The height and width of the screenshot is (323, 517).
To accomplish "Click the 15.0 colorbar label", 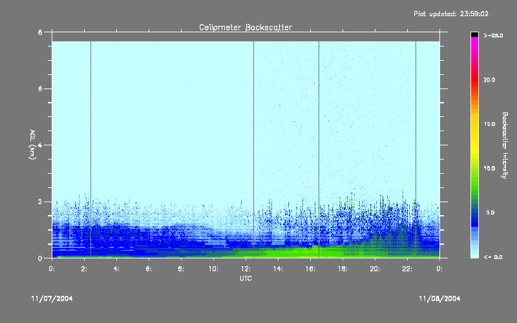I will (489, 124).
